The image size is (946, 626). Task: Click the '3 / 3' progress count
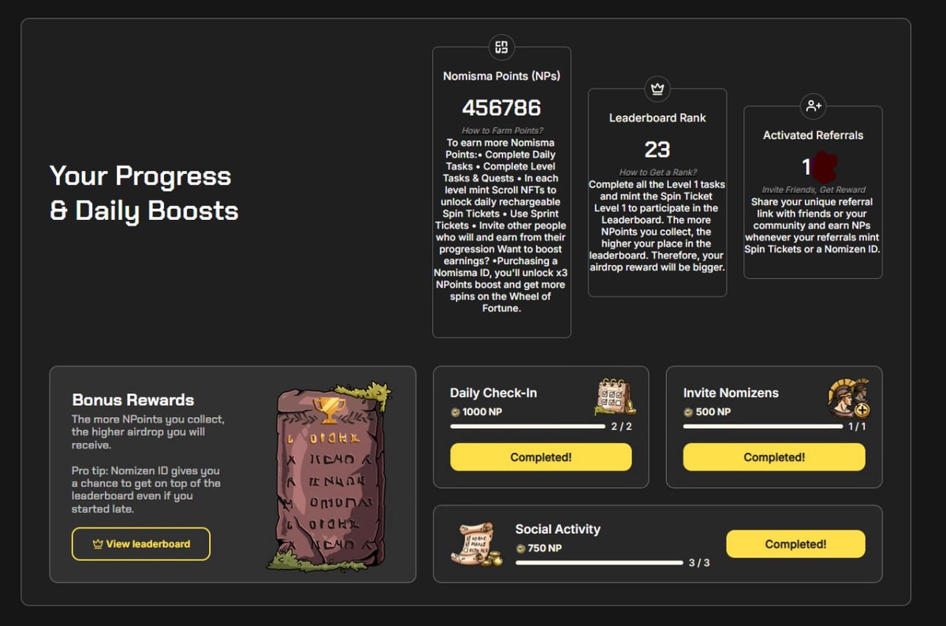[699, 563]
